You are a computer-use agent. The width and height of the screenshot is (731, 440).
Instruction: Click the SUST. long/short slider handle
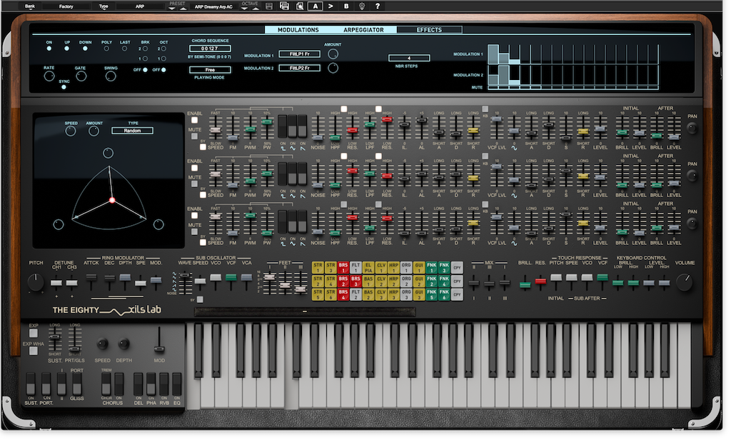55,337
